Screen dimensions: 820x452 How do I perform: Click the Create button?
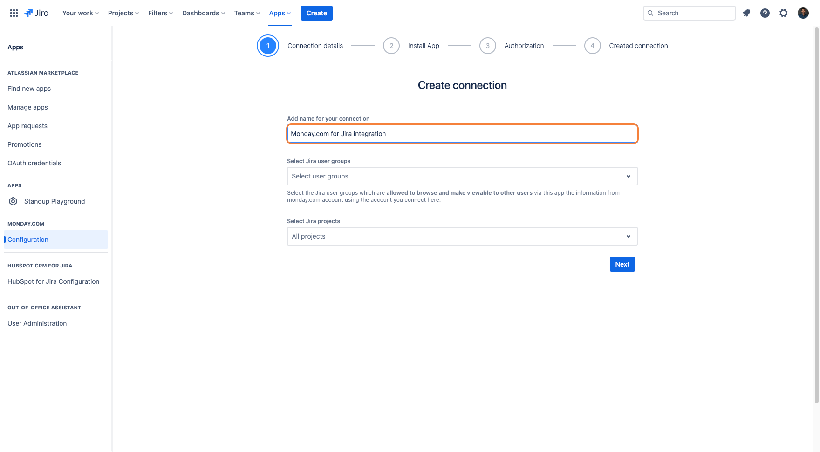pyautogui.click(x=317, y=13)
